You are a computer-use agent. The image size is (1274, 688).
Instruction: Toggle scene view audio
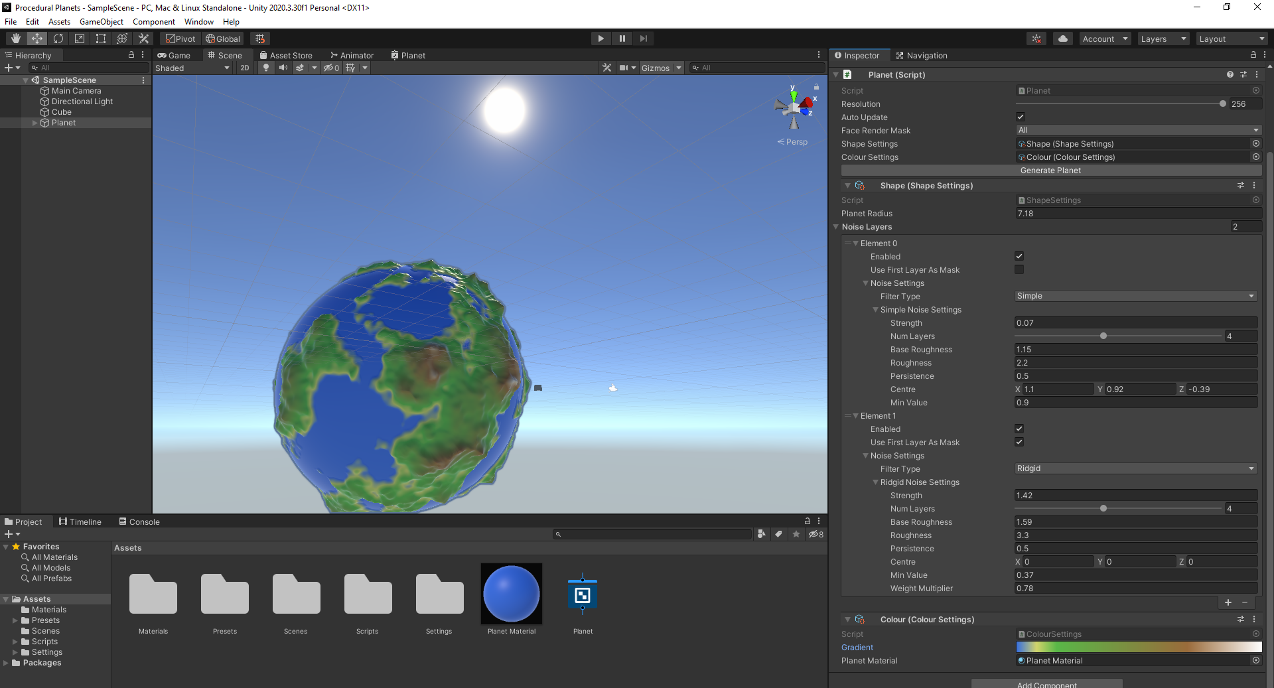pos(283,68)
